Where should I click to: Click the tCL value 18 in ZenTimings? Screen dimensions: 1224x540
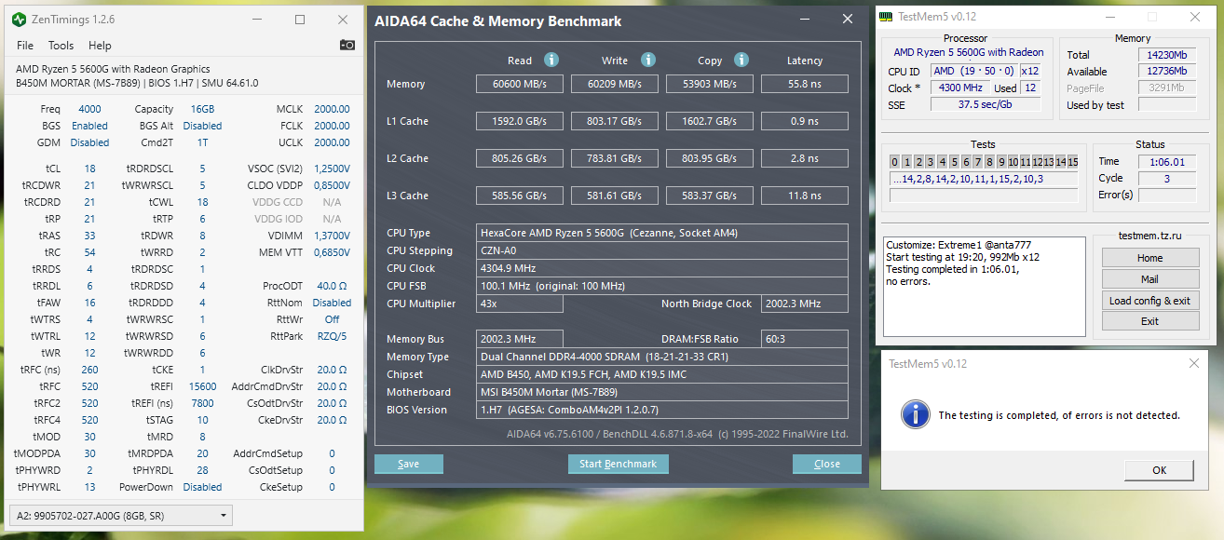coord(89,169)
